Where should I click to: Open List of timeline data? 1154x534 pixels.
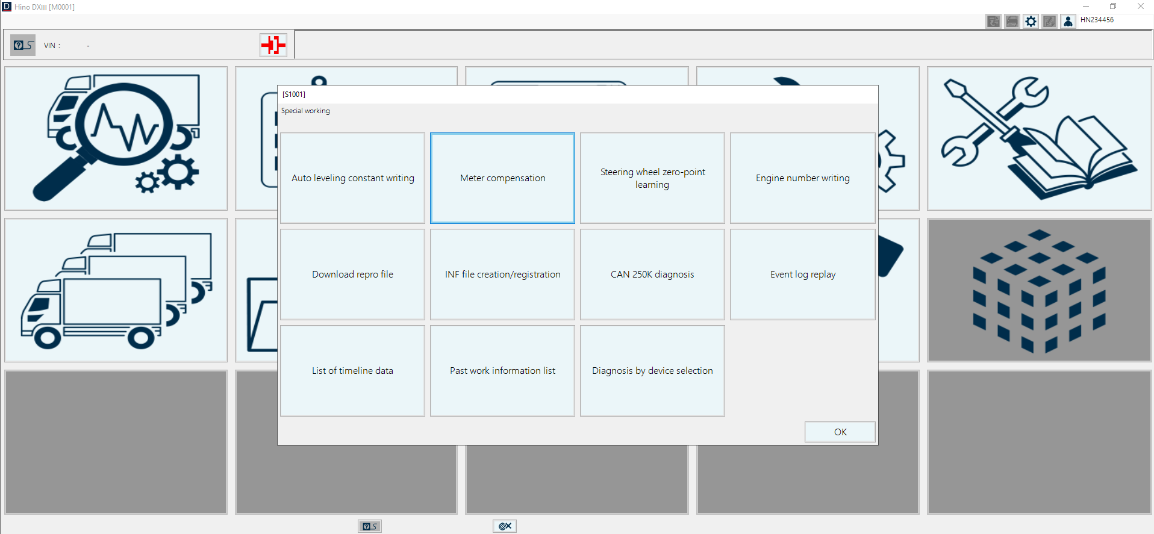pos(352,371)
